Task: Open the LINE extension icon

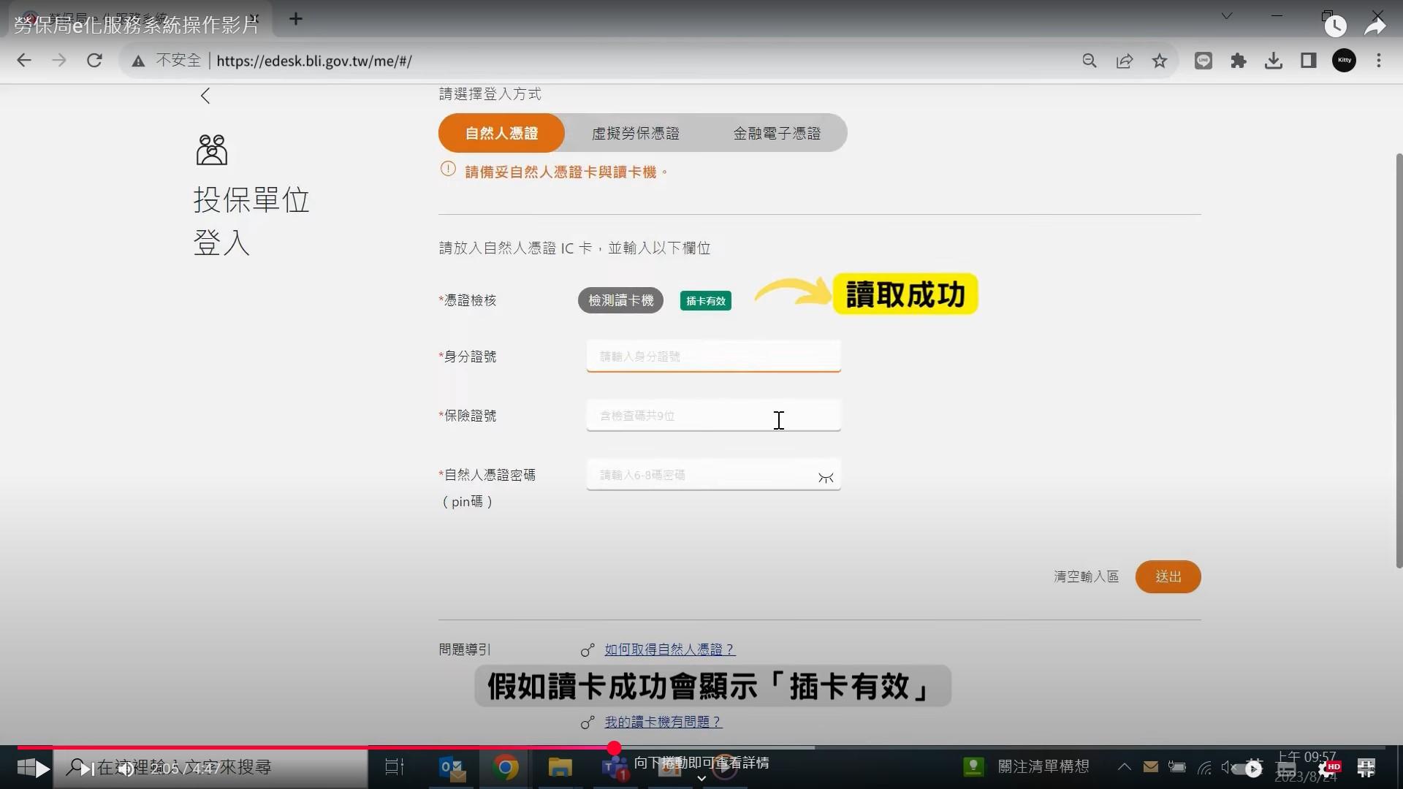Action: 1204,61
